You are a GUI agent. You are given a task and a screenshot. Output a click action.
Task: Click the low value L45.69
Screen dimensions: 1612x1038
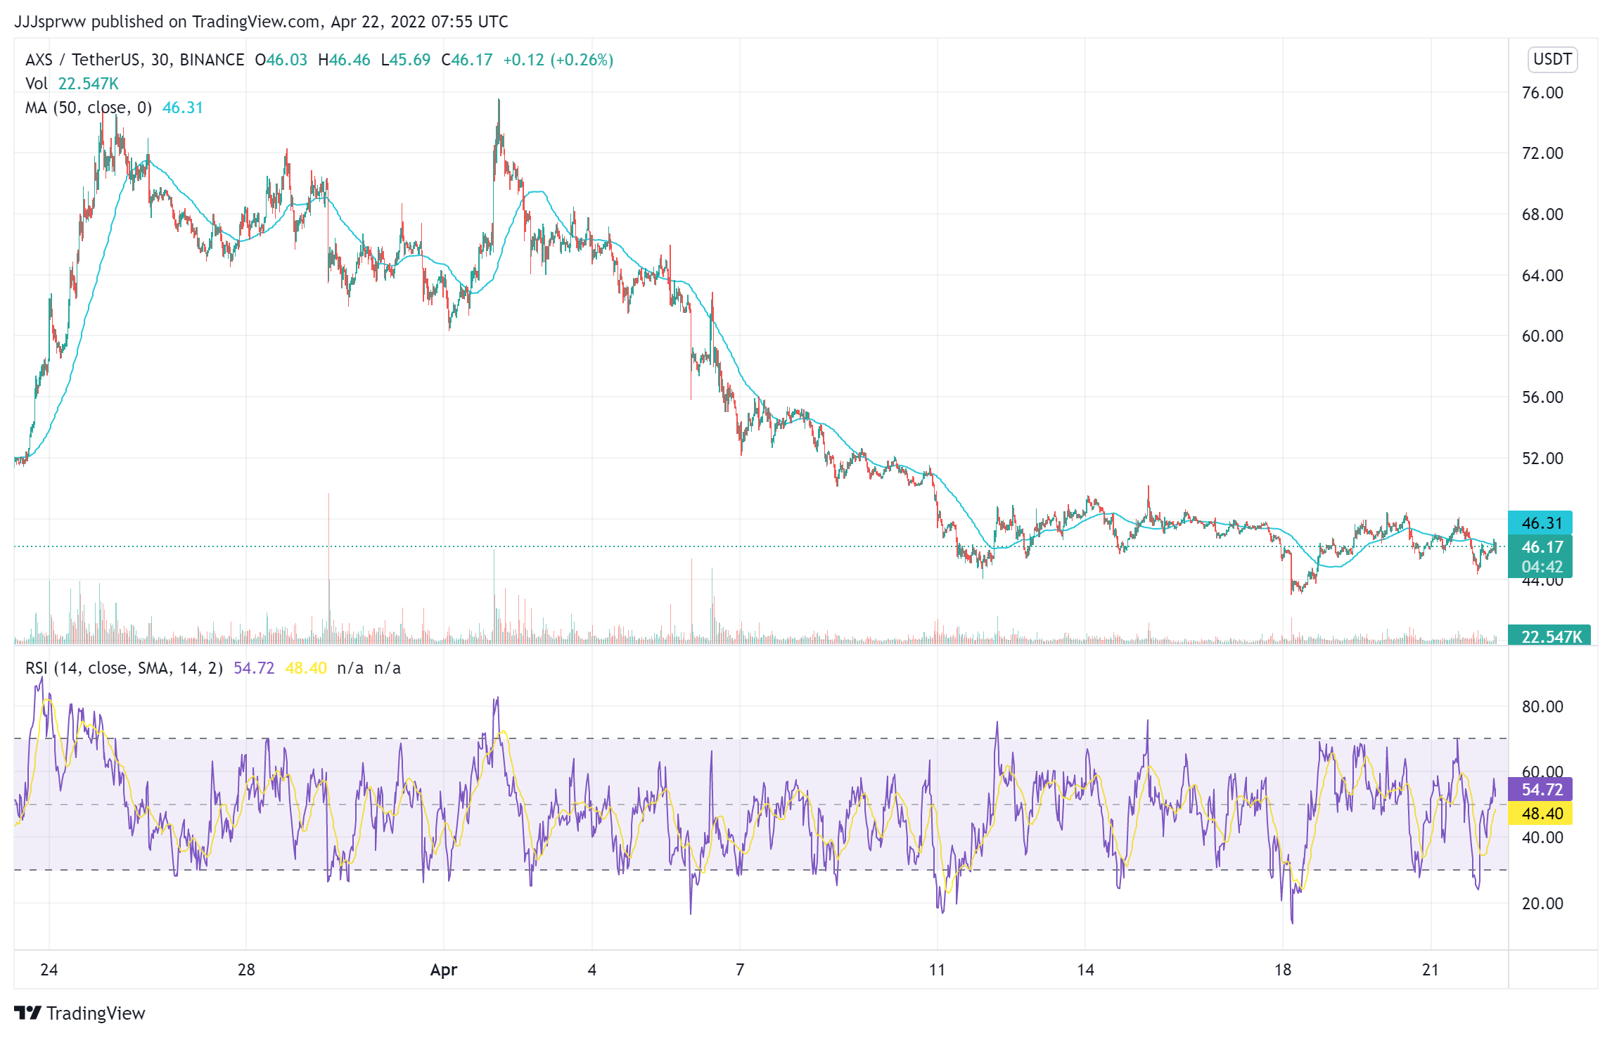(406, 60)
